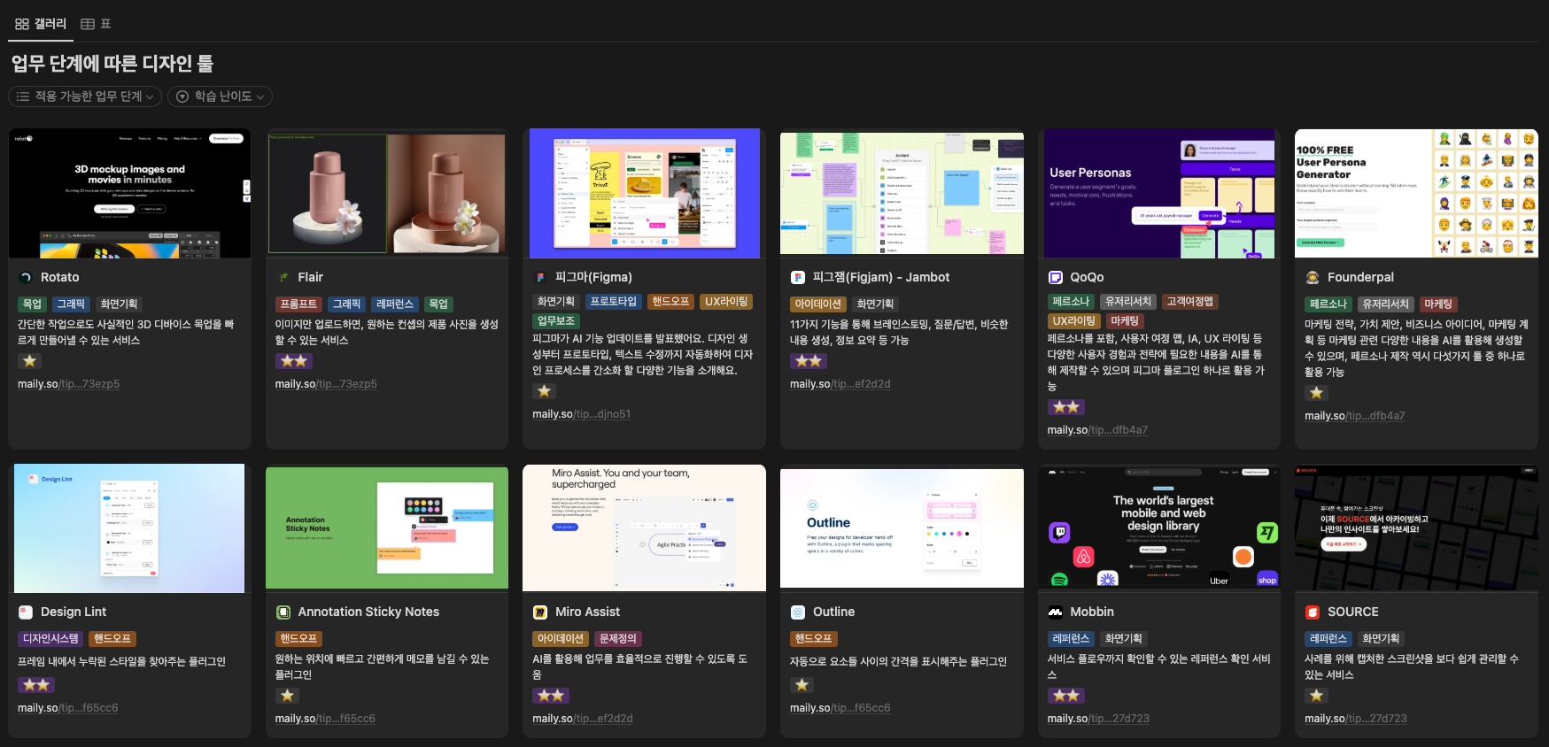Click the circle icon in the 학습 난이도 filter
The width and height of the screenshot is (1549, 747).
[182, 96]
